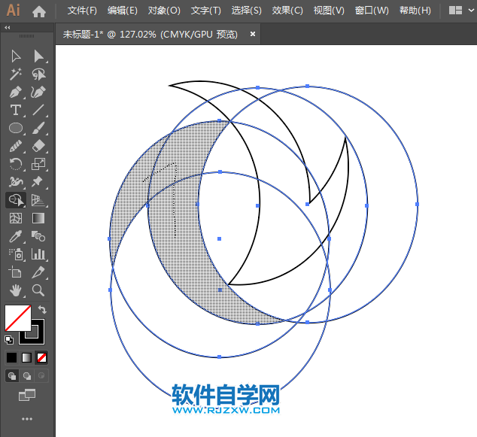Change Screen Mode
This screenshot has width=477, height=437.
[27, 395]
